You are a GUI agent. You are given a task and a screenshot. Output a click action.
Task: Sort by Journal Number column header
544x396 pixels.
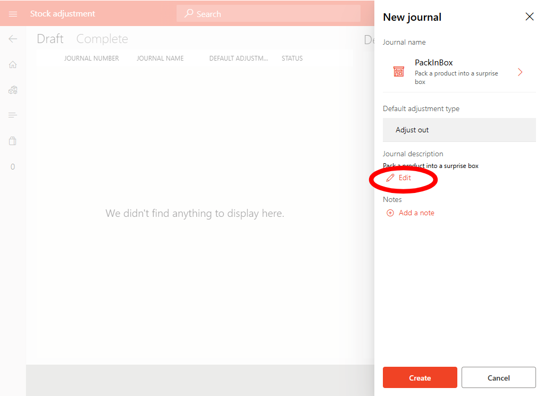pos(91,58)
